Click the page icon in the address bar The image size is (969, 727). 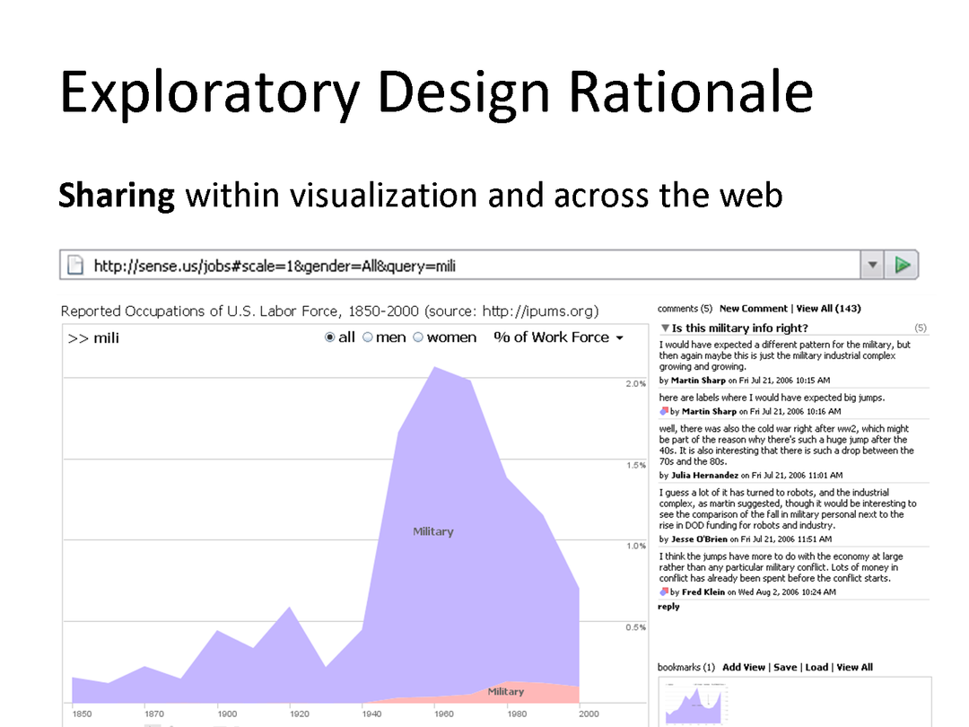(x=76, y=266)
